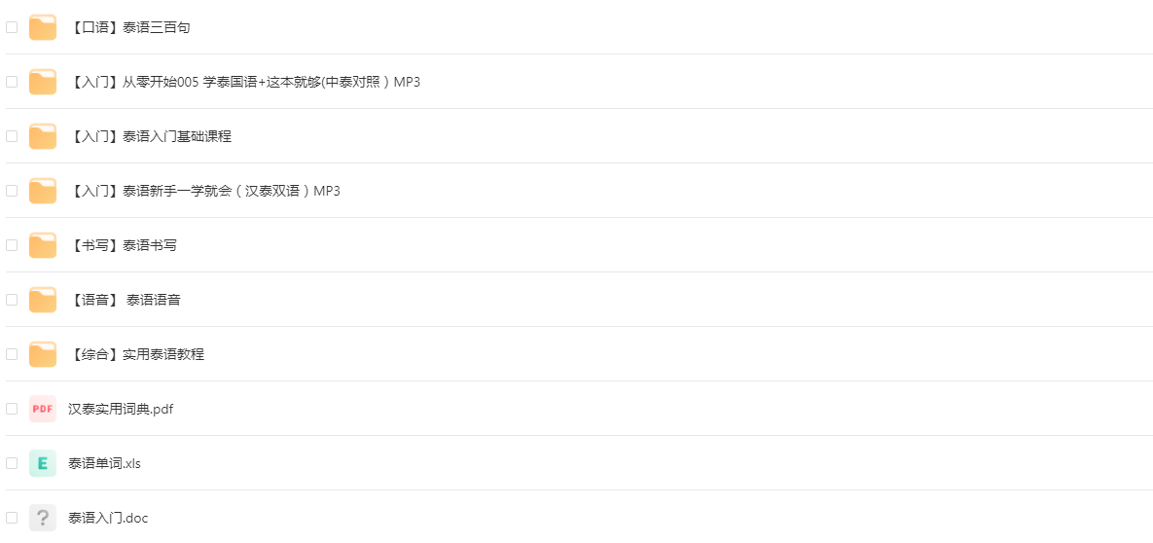
Task: Enable checkbox for 泰语单词.xls
Action: click(12, 463)
